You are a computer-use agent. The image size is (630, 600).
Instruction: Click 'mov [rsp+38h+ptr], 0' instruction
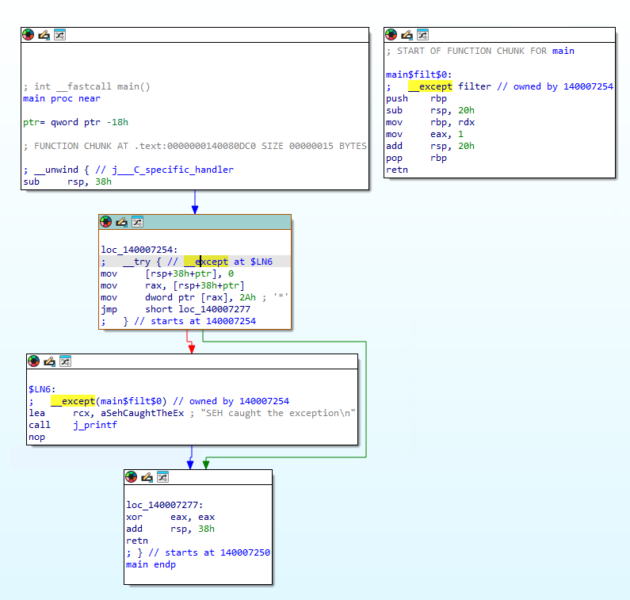click(167, 273)
